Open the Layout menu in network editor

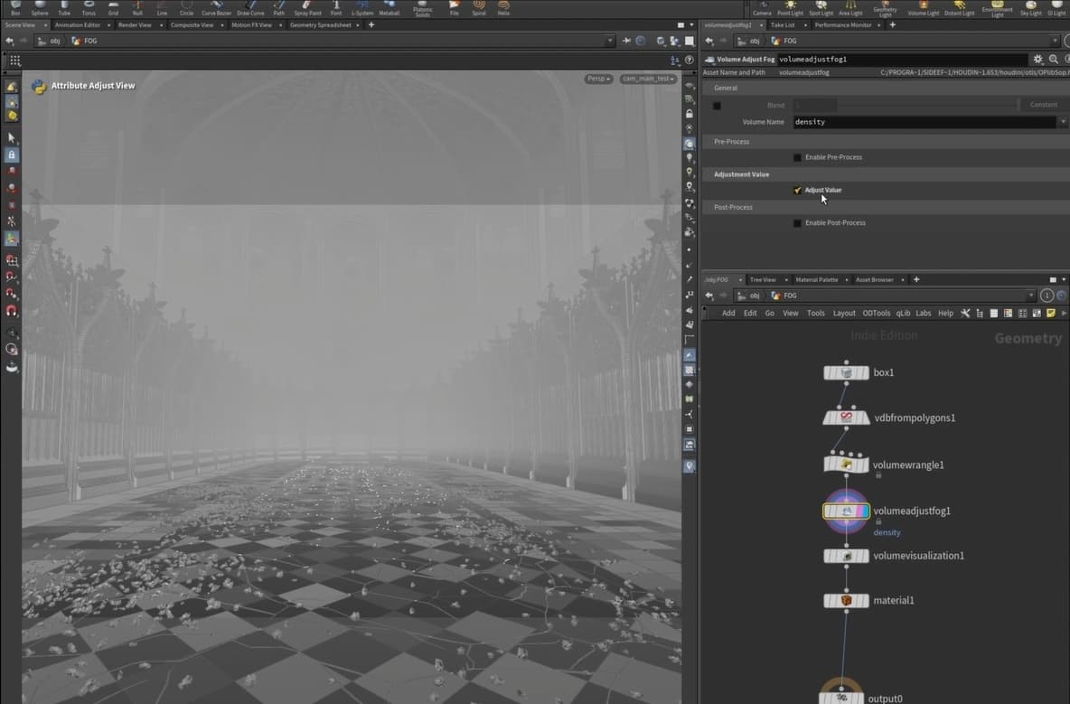pos(844,313)
